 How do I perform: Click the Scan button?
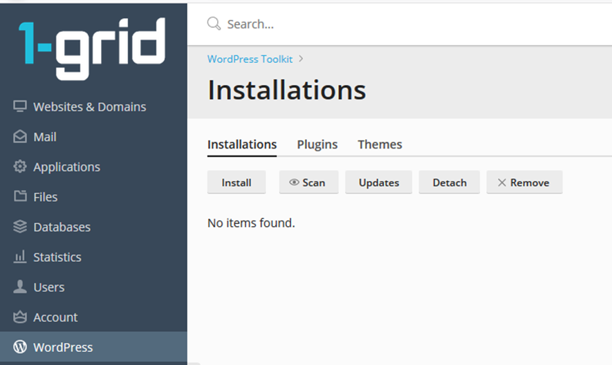[x=308, y=182]
